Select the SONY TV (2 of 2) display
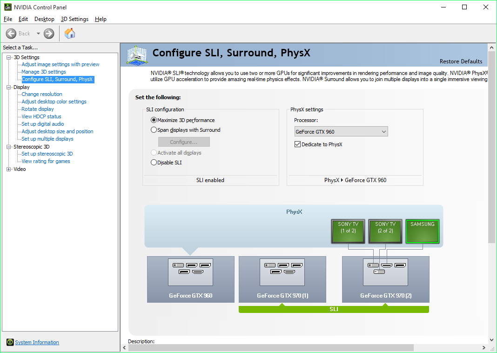The width and height of the screenshot is (497, 353). pyautogui.click(x=385, y=231)
